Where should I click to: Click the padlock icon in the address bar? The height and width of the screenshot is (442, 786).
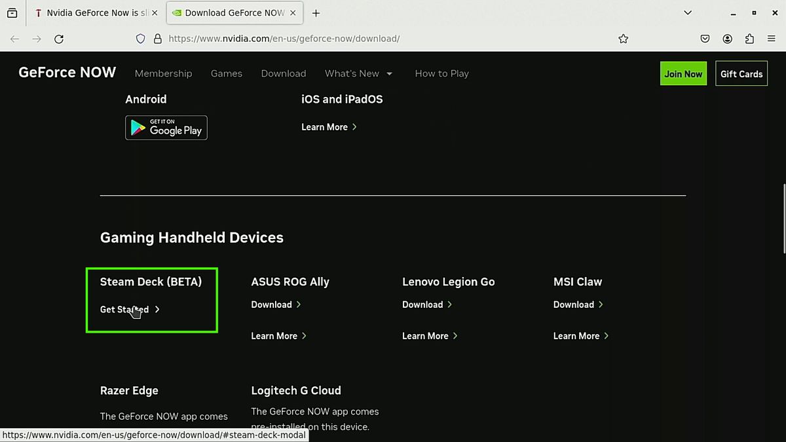point(157,39)
